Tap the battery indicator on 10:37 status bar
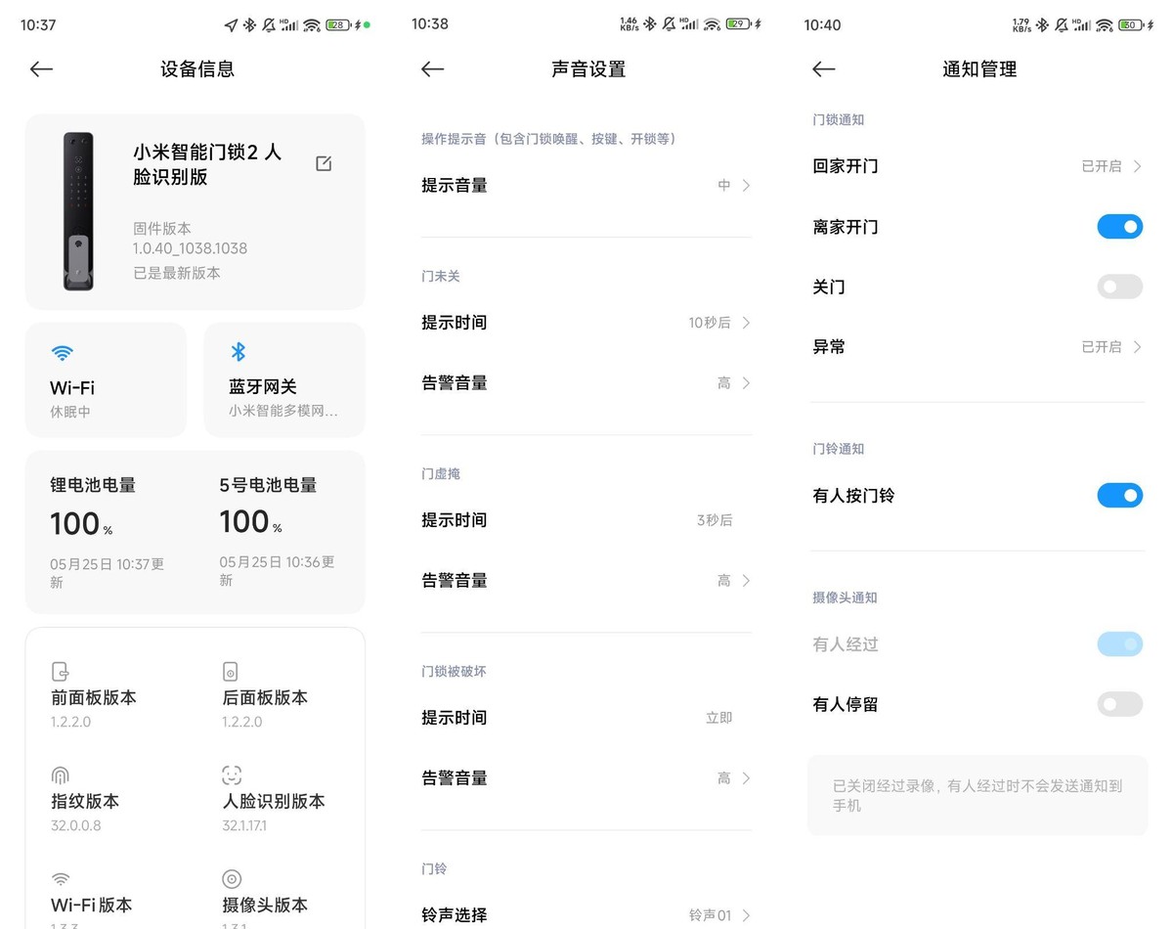This screenshot has height=929, width=1173. click(338, 24)
